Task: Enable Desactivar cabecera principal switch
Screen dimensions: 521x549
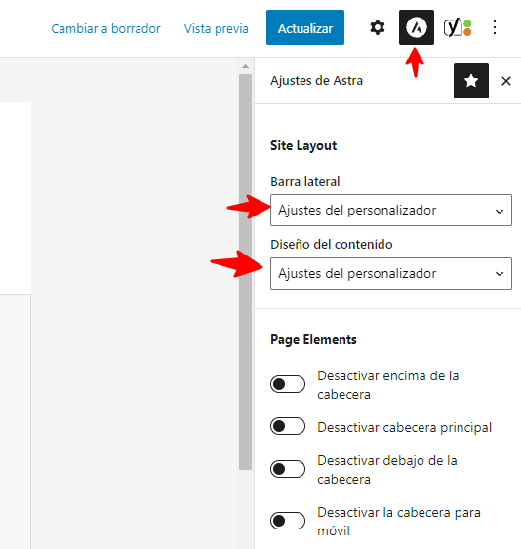Action: tap(288, 426)
